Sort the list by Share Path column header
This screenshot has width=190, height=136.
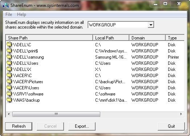click(49, 38)
